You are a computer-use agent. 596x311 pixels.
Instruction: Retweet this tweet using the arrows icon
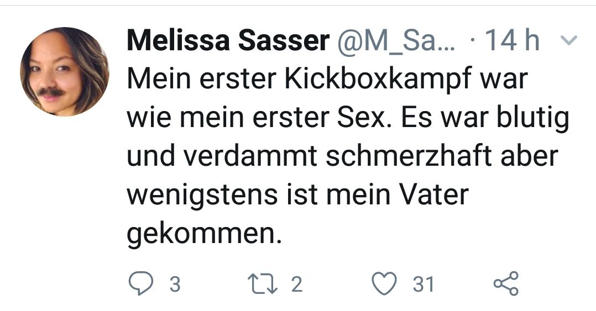click(262, 284)
